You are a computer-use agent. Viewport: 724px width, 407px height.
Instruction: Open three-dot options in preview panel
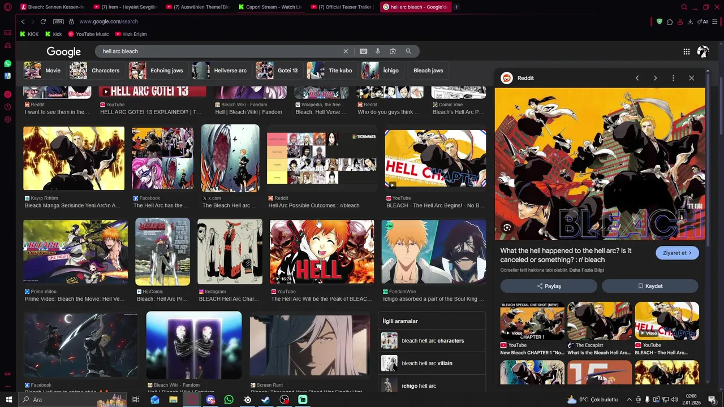[x=673, y=78]
